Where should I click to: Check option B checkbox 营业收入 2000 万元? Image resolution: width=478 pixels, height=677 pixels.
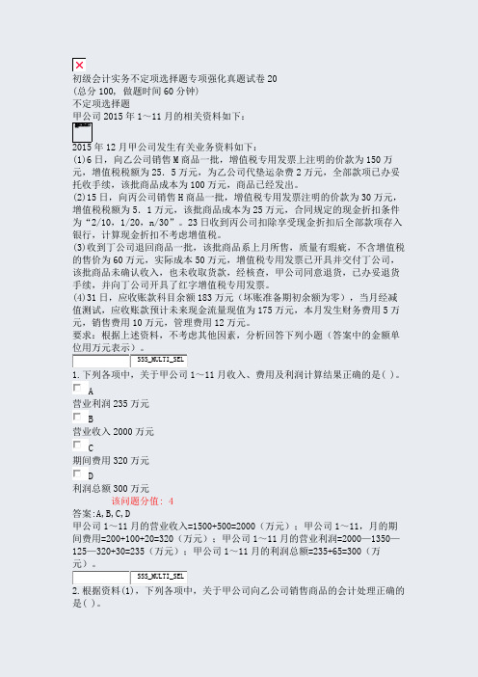[x=77, y=417]
